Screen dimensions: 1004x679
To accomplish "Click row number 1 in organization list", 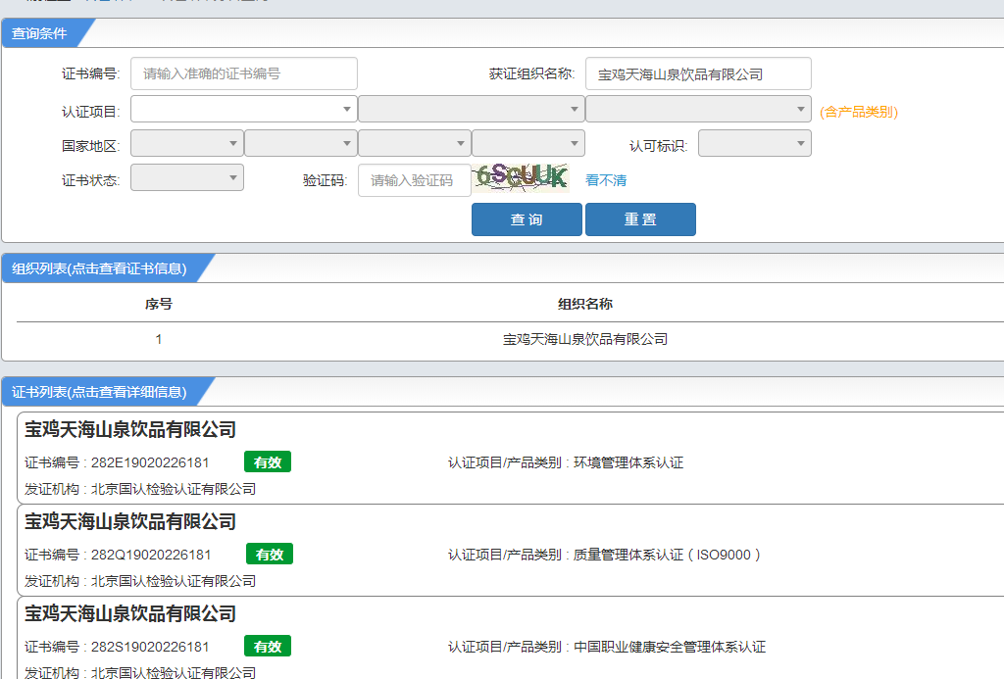I will pyautogui.click(x=159, y=339).
